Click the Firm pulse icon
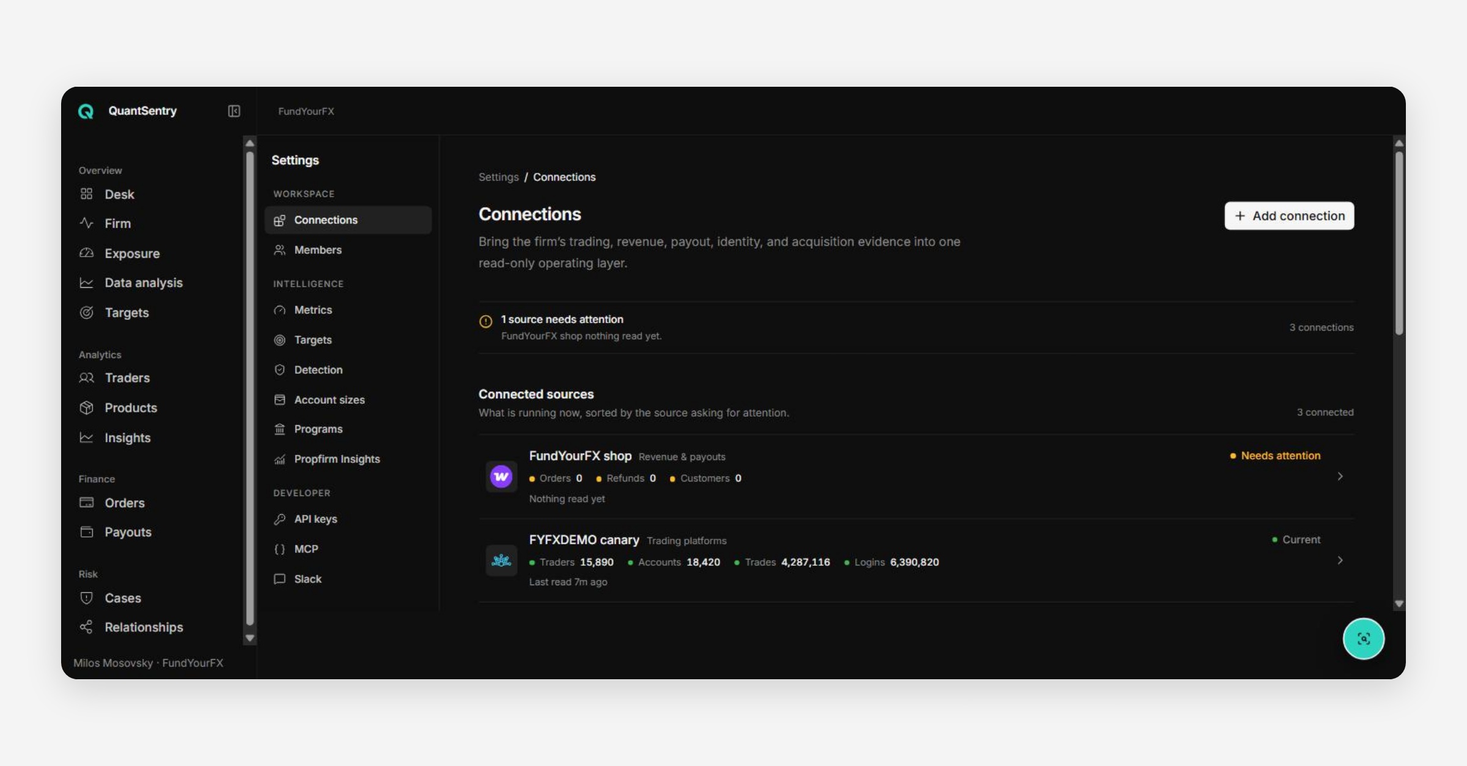The height and width of the screenshot is (766, 1467). 86,224
